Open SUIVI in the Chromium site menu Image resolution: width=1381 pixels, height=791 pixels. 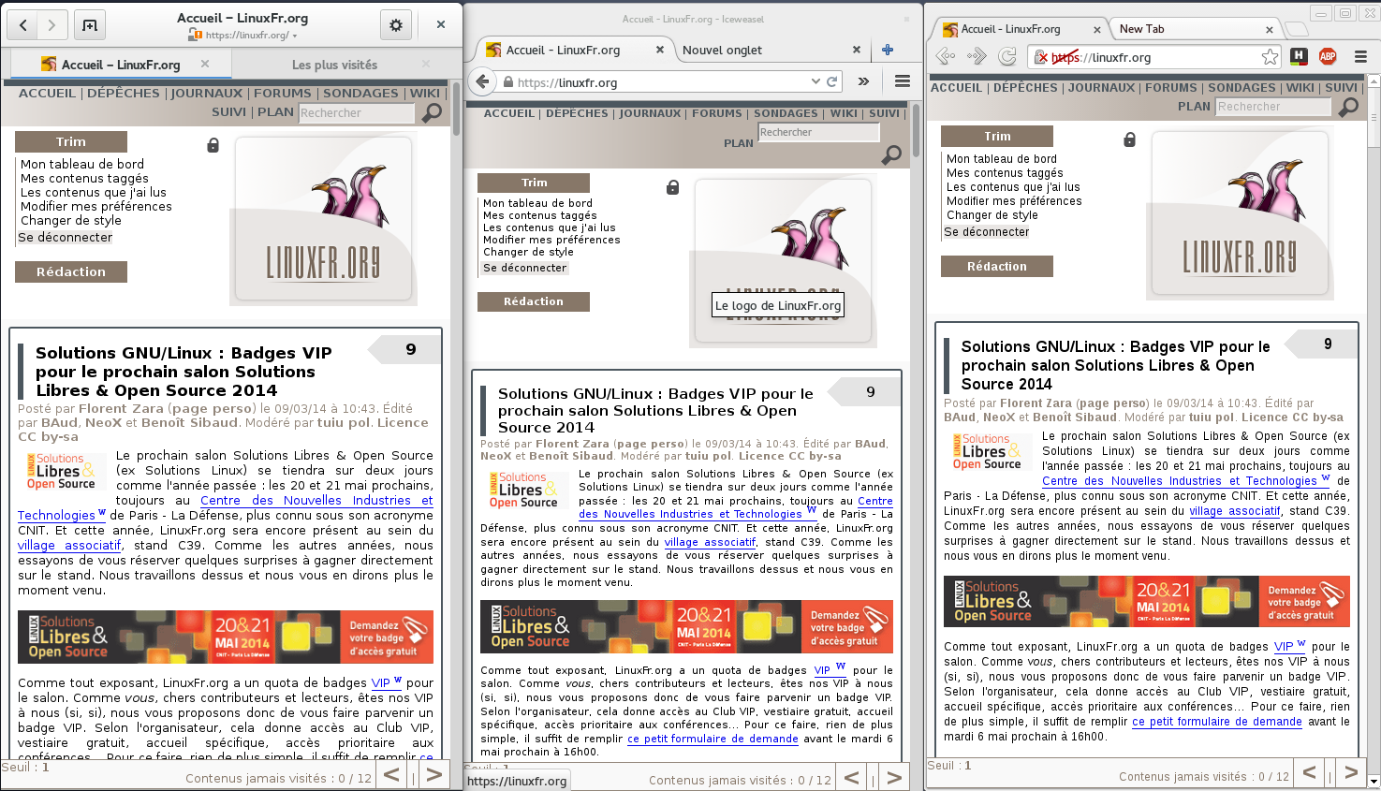point(1341,87)
